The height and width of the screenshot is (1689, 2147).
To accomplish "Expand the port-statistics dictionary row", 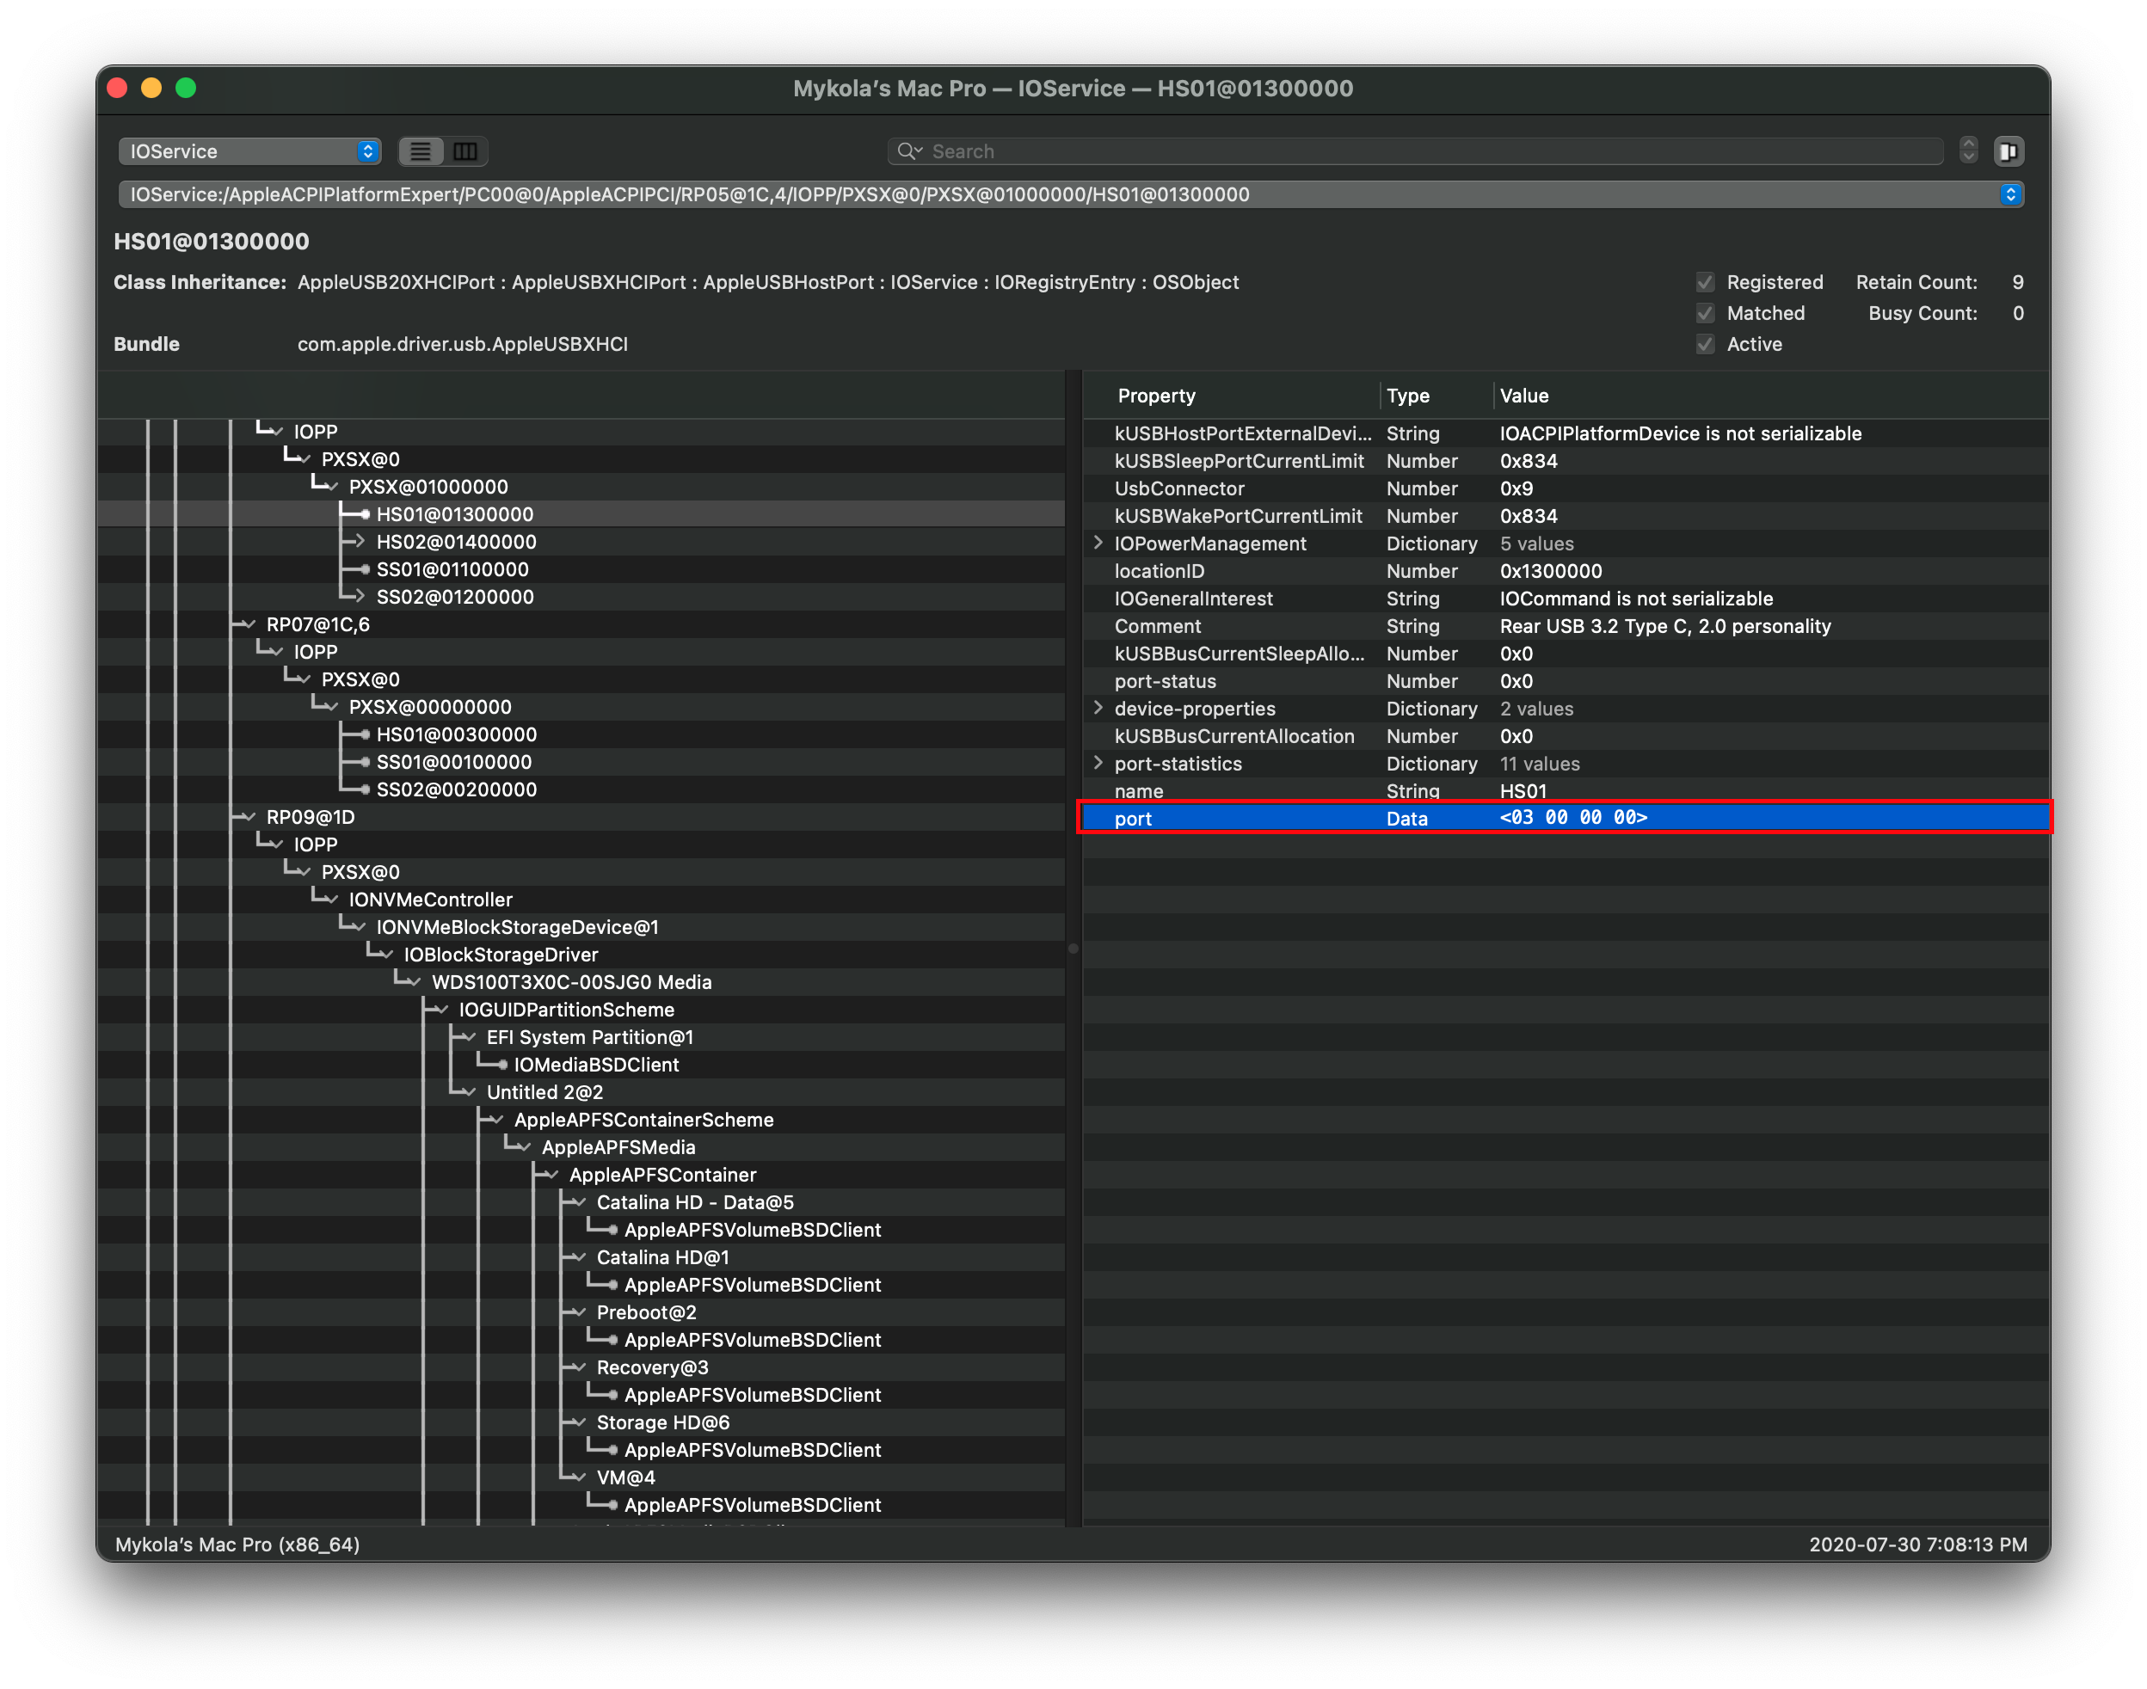I will (x=1098, y=764).
